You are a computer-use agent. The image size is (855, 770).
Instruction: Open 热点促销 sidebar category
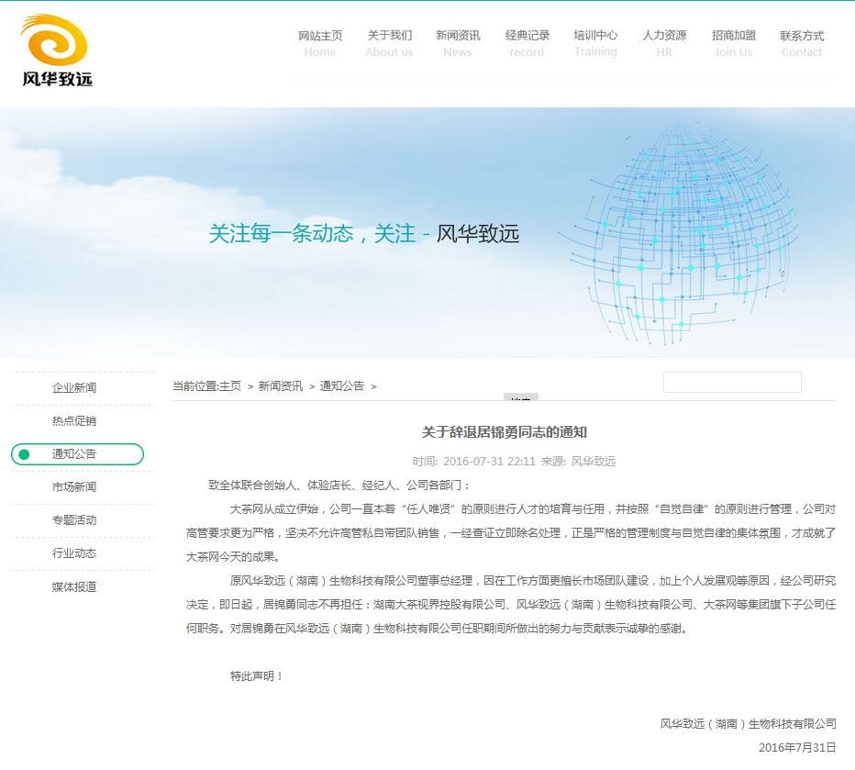pyautogui.click(x=74, y=421)
